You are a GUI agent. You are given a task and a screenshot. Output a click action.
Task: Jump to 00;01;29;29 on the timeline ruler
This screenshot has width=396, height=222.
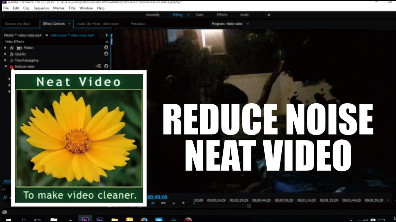329,200
